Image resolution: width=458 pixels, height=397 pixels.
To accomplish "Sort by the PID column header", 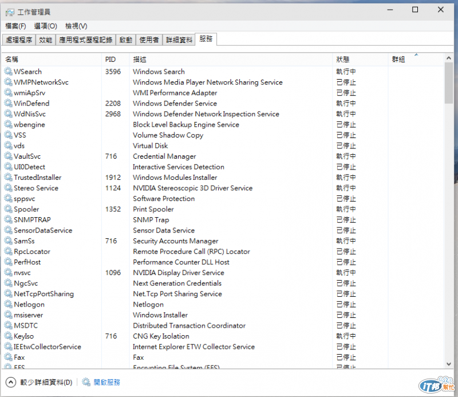I will pos(116,60).
